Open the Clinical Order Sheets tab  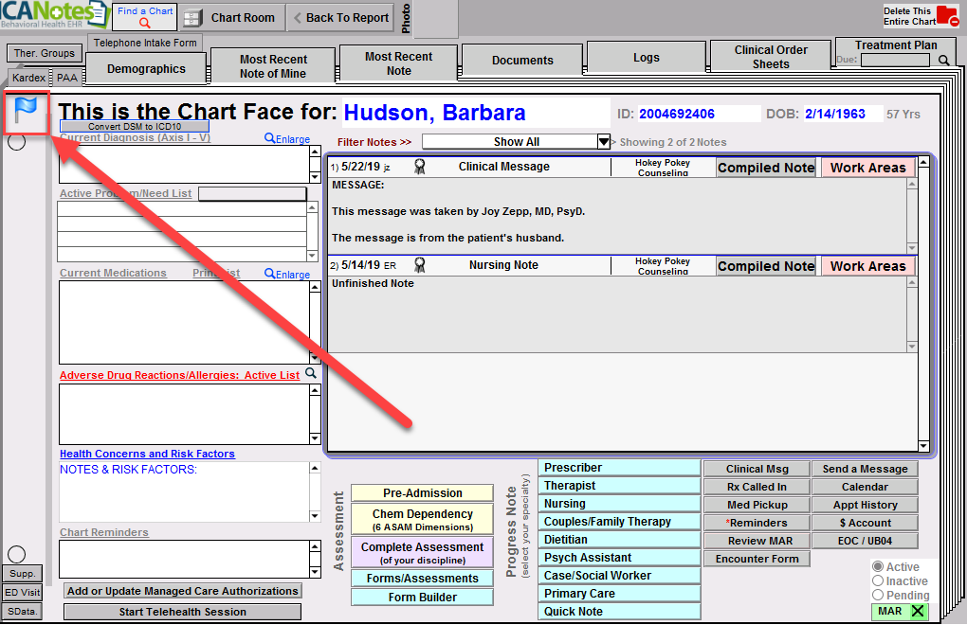click(x=771, y=57)
